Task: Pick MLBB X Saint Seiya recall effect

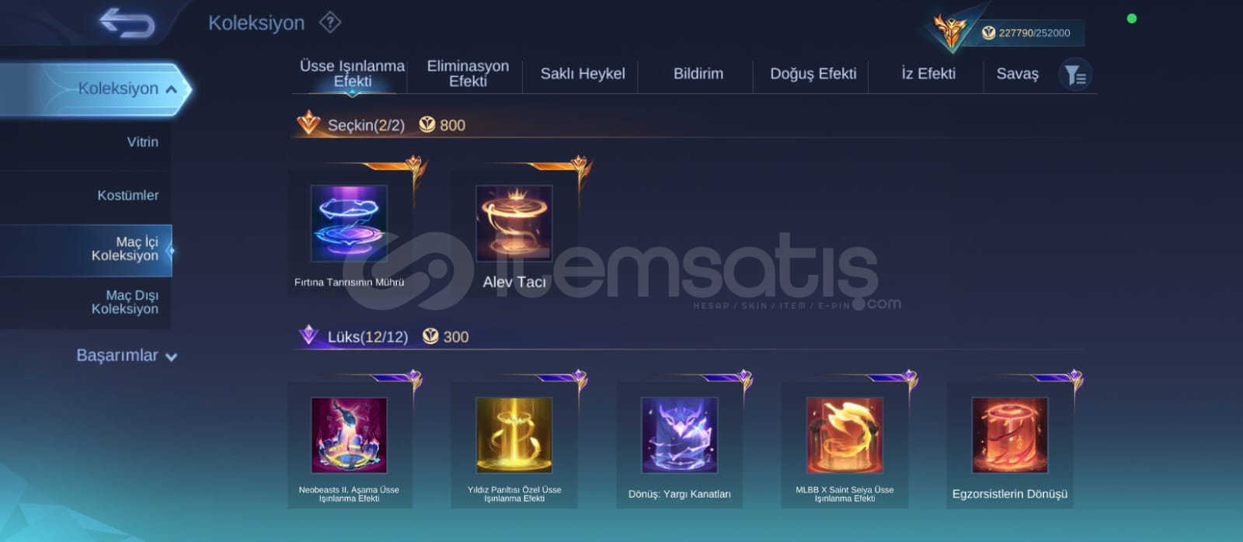Action: 844,445
